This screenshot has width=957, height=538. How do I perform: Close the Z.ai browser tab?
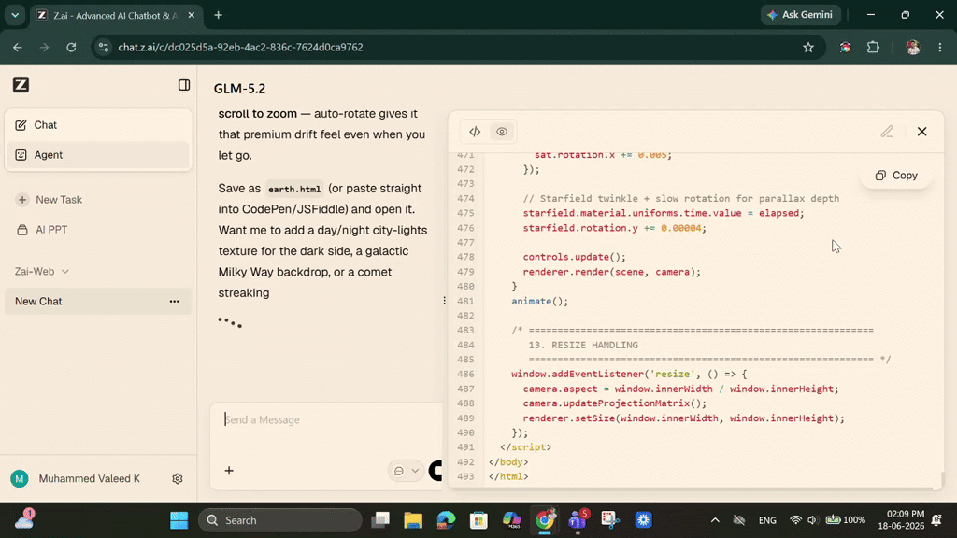pos(191,15)
